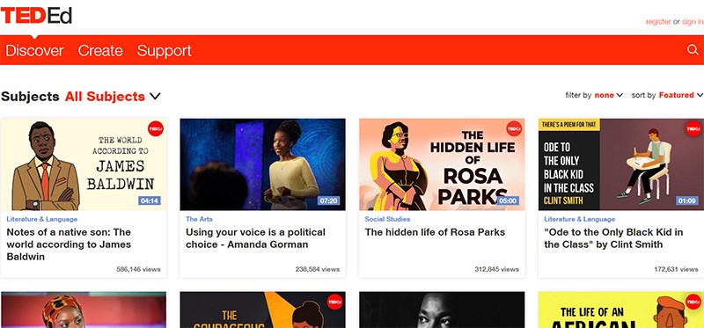The height and width of the screenshot is (328, 704).
Task: Click the 238,584 views count
Action: pyautogui.click(x=318, y=269)
